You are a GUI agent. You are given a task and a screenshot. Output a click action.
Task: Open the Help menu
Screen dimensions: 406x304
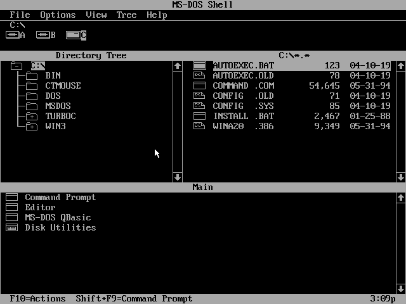pos(157,15)
